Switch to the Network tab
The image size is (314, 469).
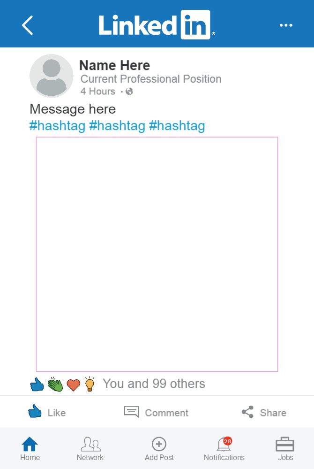[x=90, y=449]
